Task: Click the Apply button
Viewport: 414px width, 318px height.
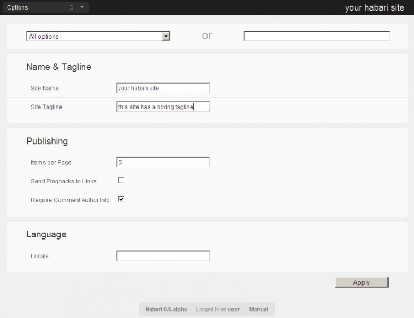Action: click(x=362, y=282)
